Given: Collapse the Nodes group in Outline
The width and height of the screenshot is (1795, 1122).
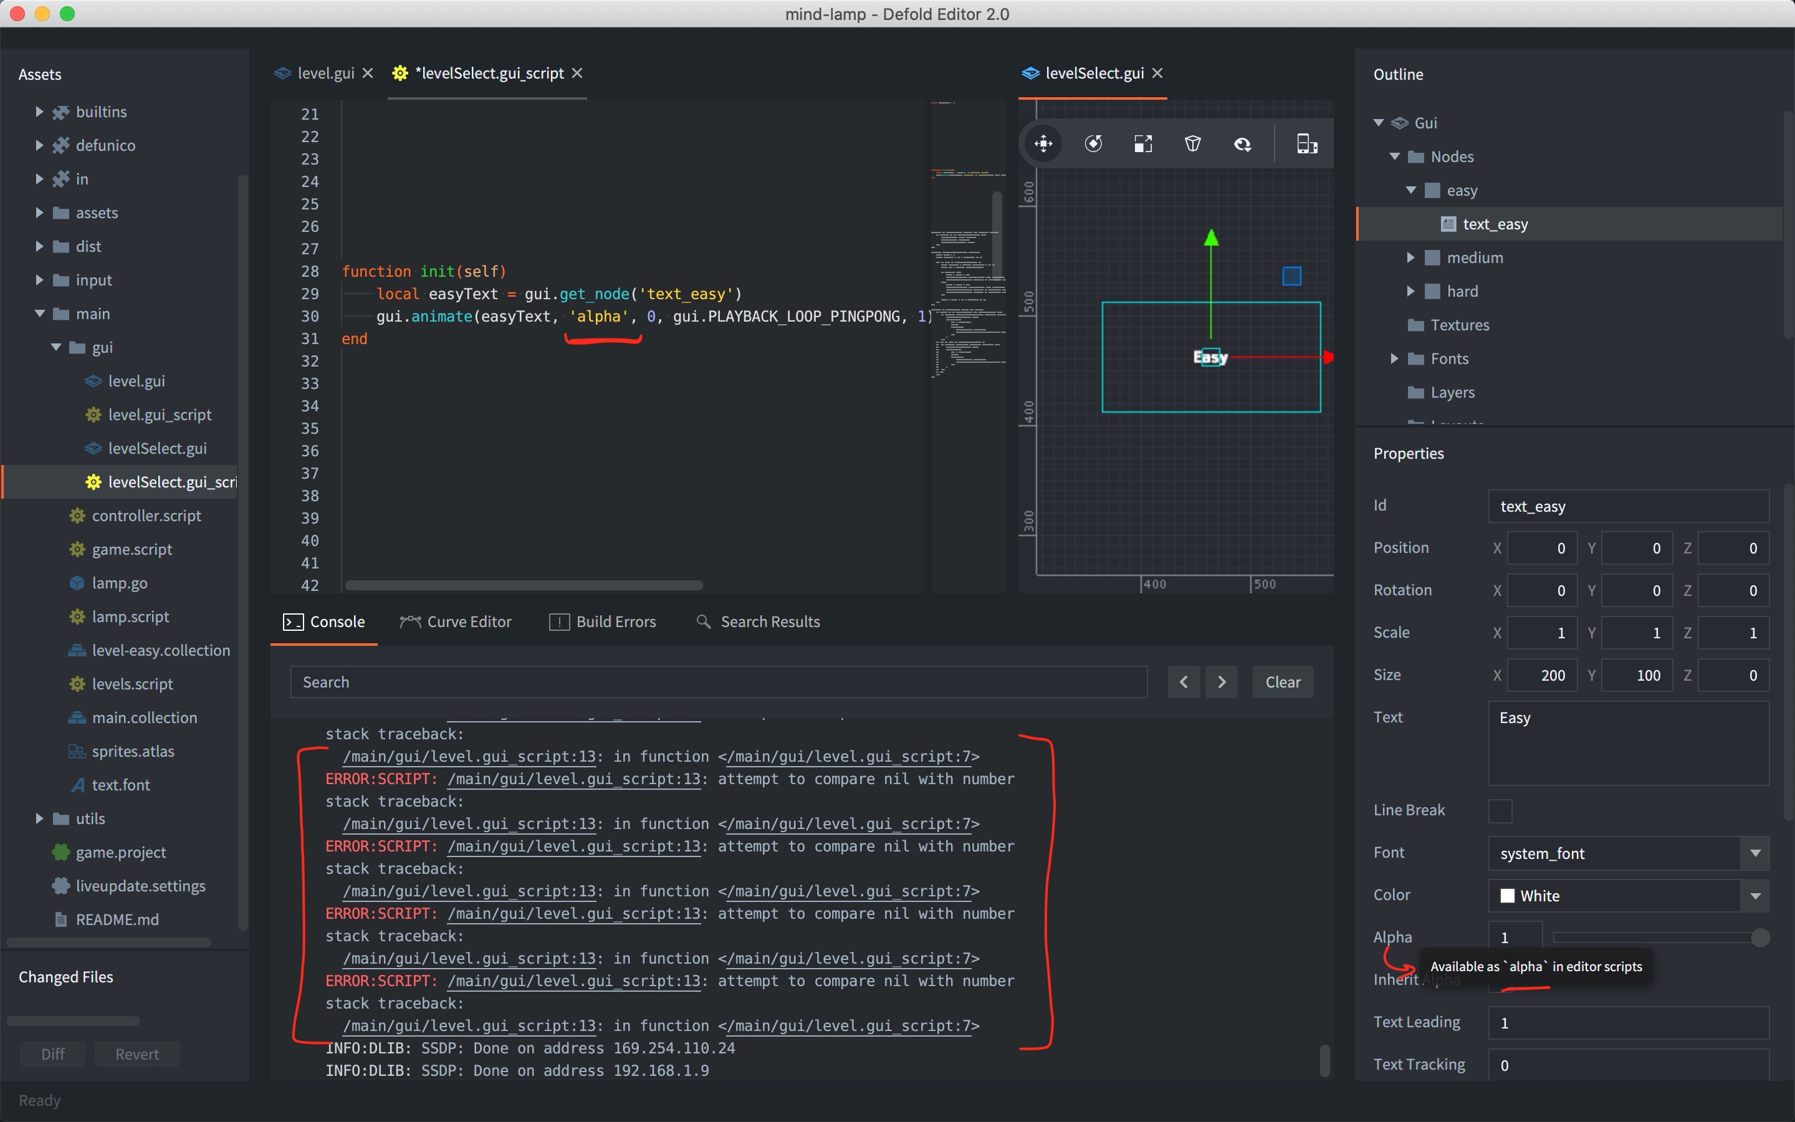Looking at the screenshot, I should (x=1394, y=156).
